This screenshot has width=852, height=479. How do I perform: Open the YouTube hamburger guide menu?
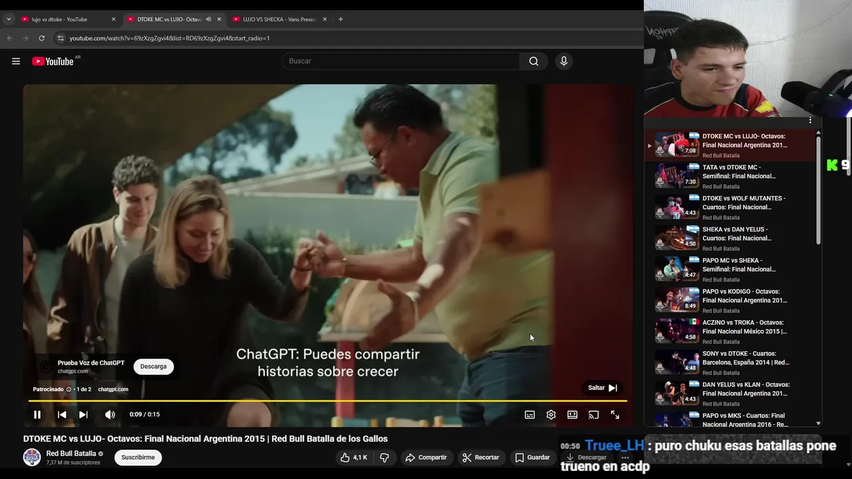[16, 61]
